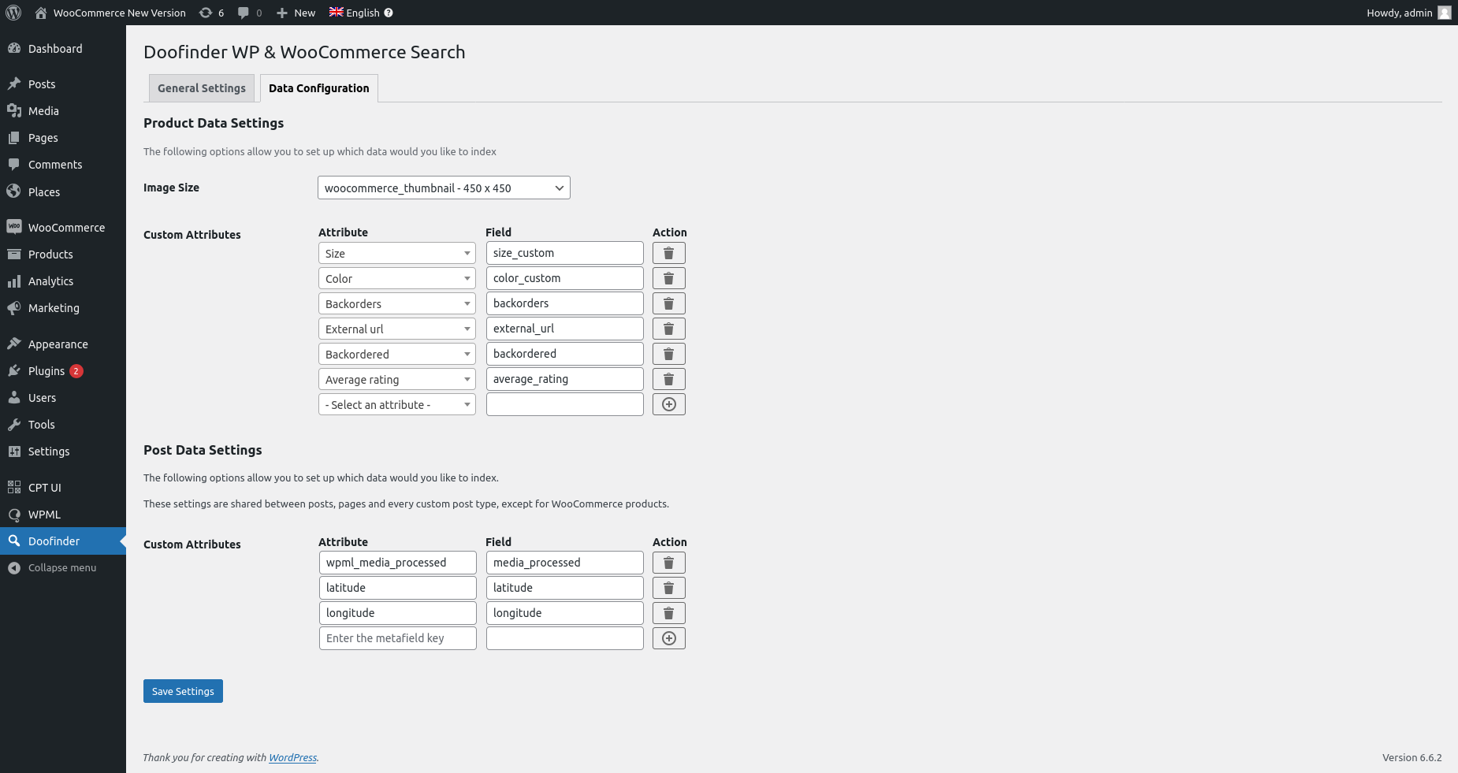This screenshot has width=1458, height=773.
Task: Open the Backordered attribute dropdown
Action: [397, 354]
